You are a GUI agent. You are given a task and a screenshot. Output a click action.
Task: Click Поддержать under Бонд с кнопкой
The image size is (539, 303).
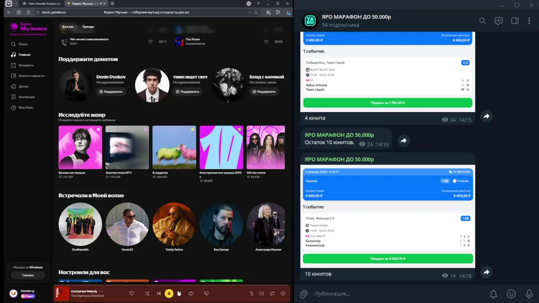pos(264,91)
